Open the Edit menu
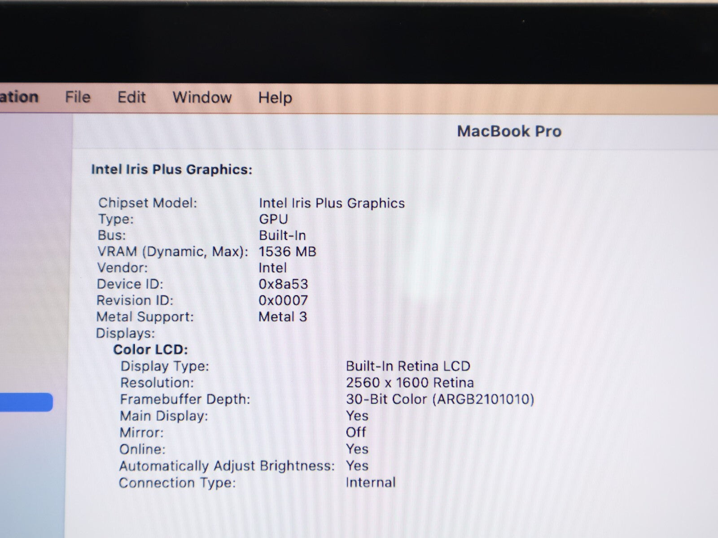This screenshot has height=538, width=718. pyautogui.click(x=131, y=97)
